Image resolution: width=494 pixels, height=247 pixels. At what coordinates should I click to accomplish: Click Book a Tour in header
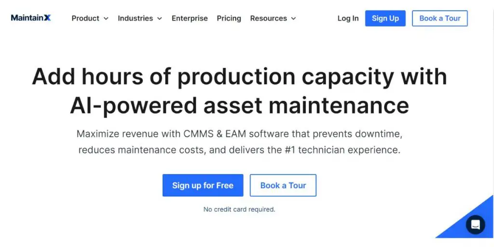(439, 18)
